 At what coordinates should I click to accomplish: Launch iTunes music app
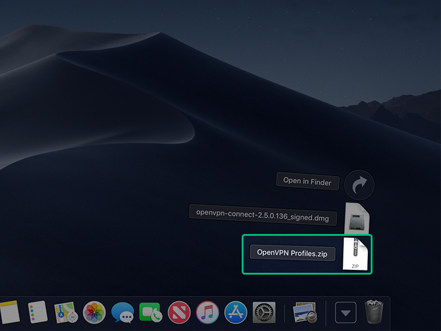click(x=208, y=312)
